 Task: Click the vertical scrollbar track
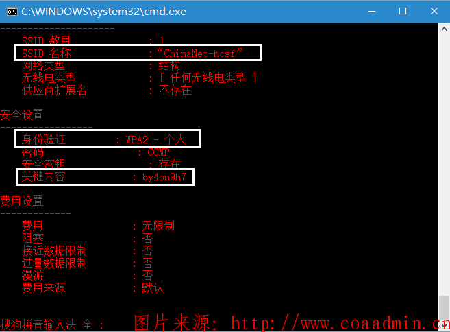444,165
